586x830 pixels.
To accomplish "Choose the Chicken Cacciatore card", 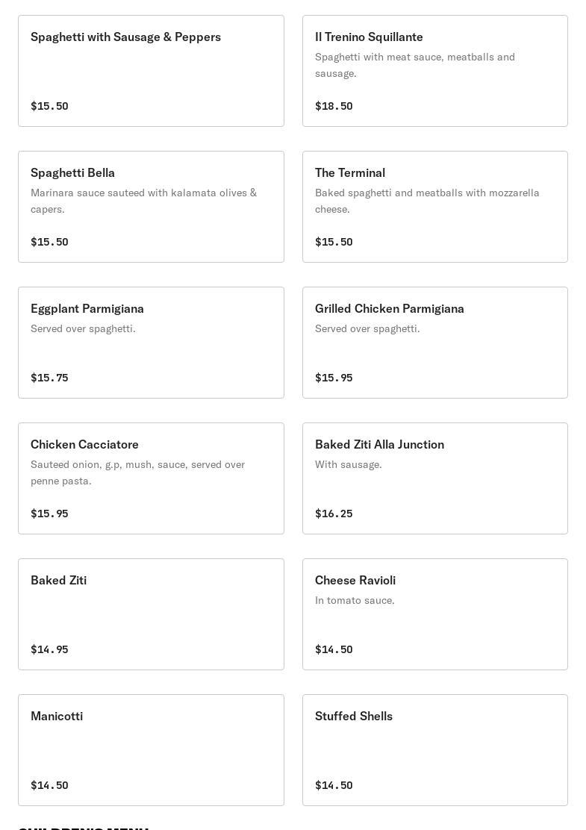I will [x=151, y=478].
